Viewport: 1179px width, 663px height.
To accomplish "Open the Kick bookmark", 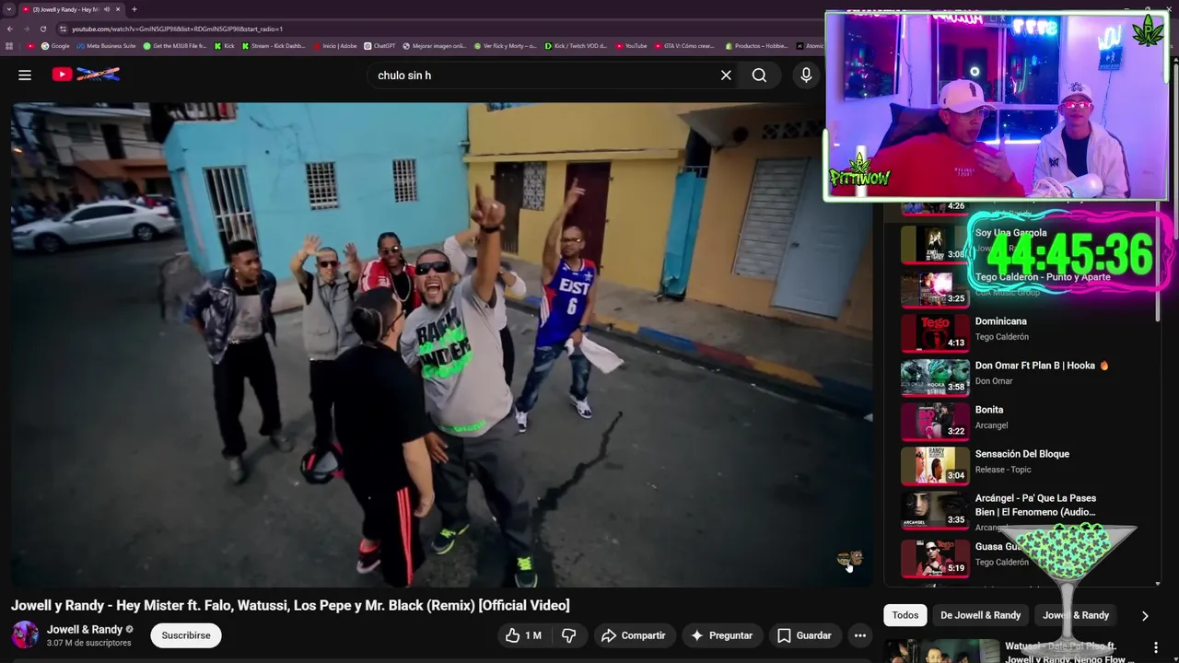I will pyautogui.click(x=225, y=46).
